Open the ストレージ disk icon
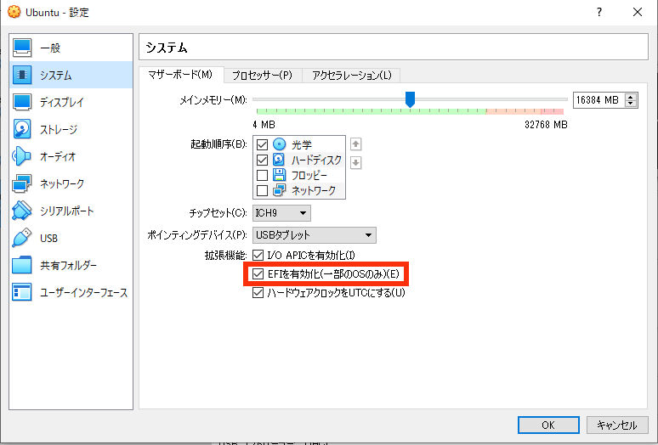Viewport: 658px width, 445px height. click(x=22, y=129)
